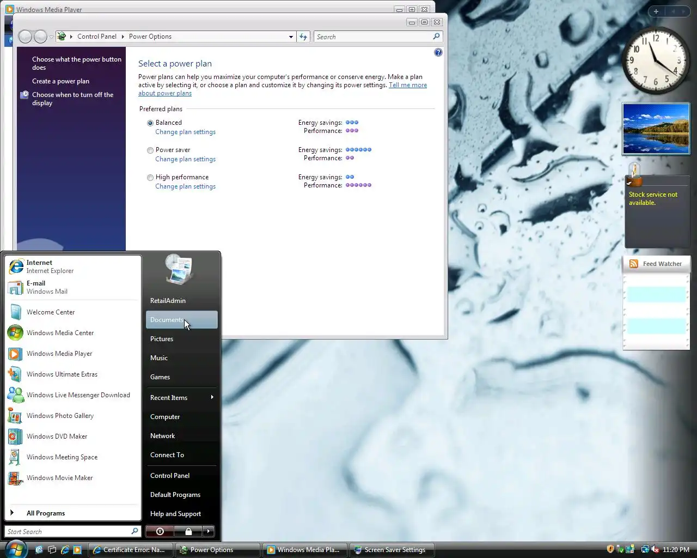Open Games from Start menu
Image resolution: width=697 pixels, height=558 pixels.
pos(181,377)
